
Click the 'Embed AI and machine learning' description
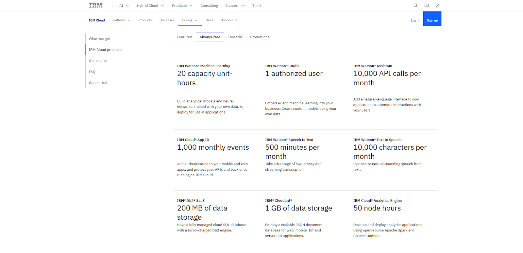tap(301, 109)
